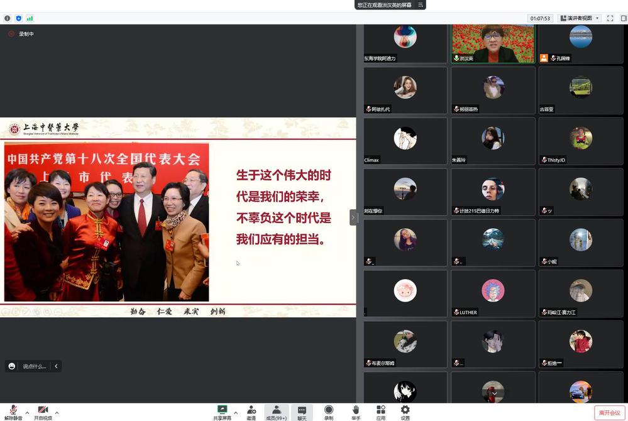Screen dimensions: 628x421
Task: Open the chat (聊天) panel
Action: [x=302, y=412]
